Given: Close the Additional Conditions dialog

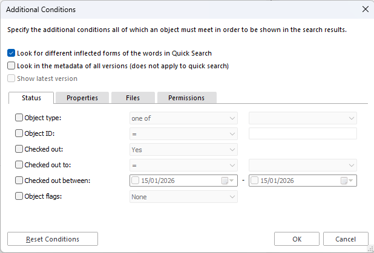Looking at the screenshot, I should coord(364,9).
